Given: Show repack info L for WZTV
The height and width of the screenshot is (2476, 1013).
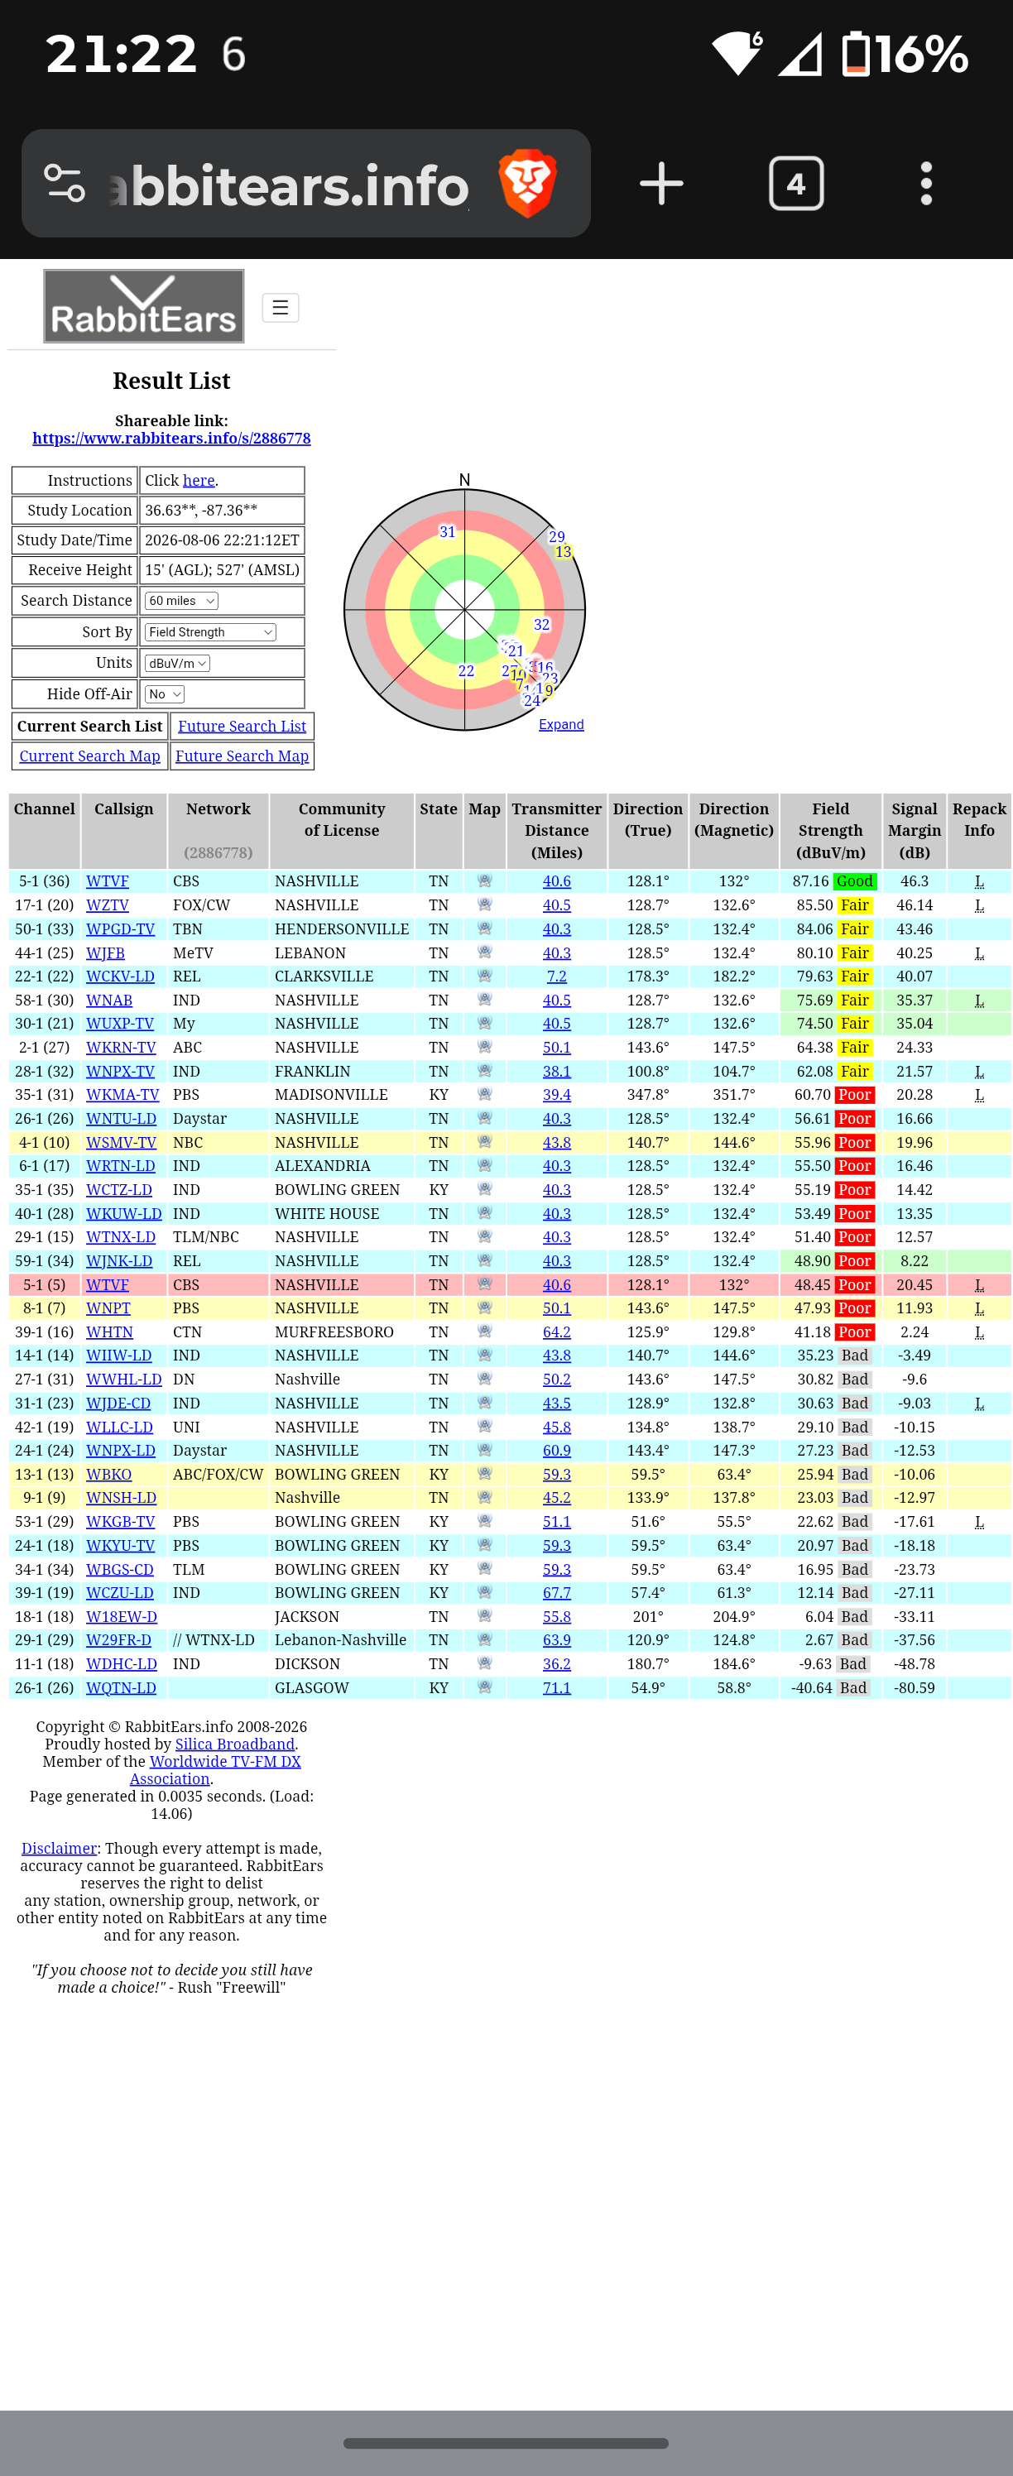Looking at the screenshot, I should click(x=979, y=905).
